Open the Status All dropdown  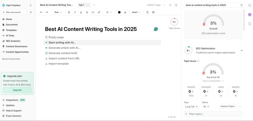(x=206, y=106)
